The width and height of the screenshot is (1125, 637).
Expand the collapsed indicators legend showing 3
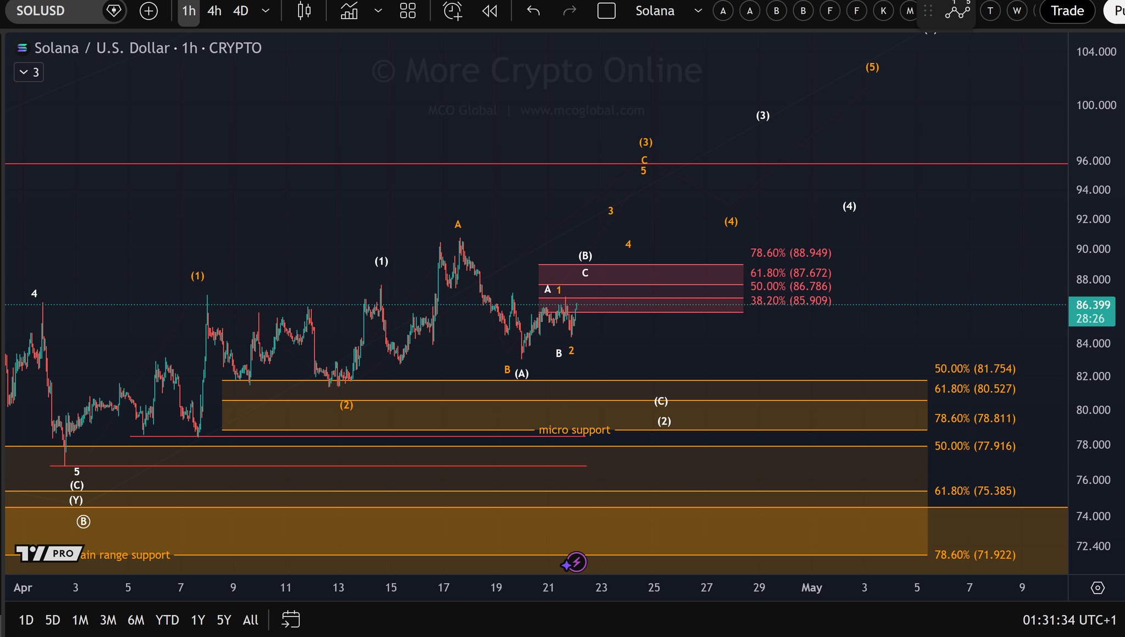pos(29,72)
